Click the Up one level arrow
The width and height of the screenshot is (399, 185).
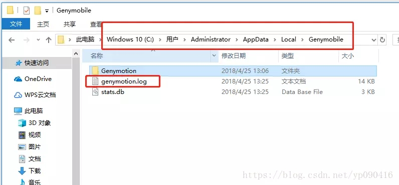tap(48, 40)
